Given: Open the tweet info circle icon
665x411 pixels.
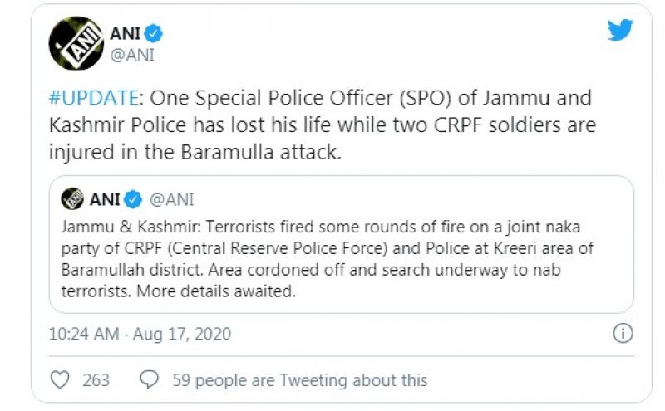Looking at the screenshot, I should [x=623, y=334].
